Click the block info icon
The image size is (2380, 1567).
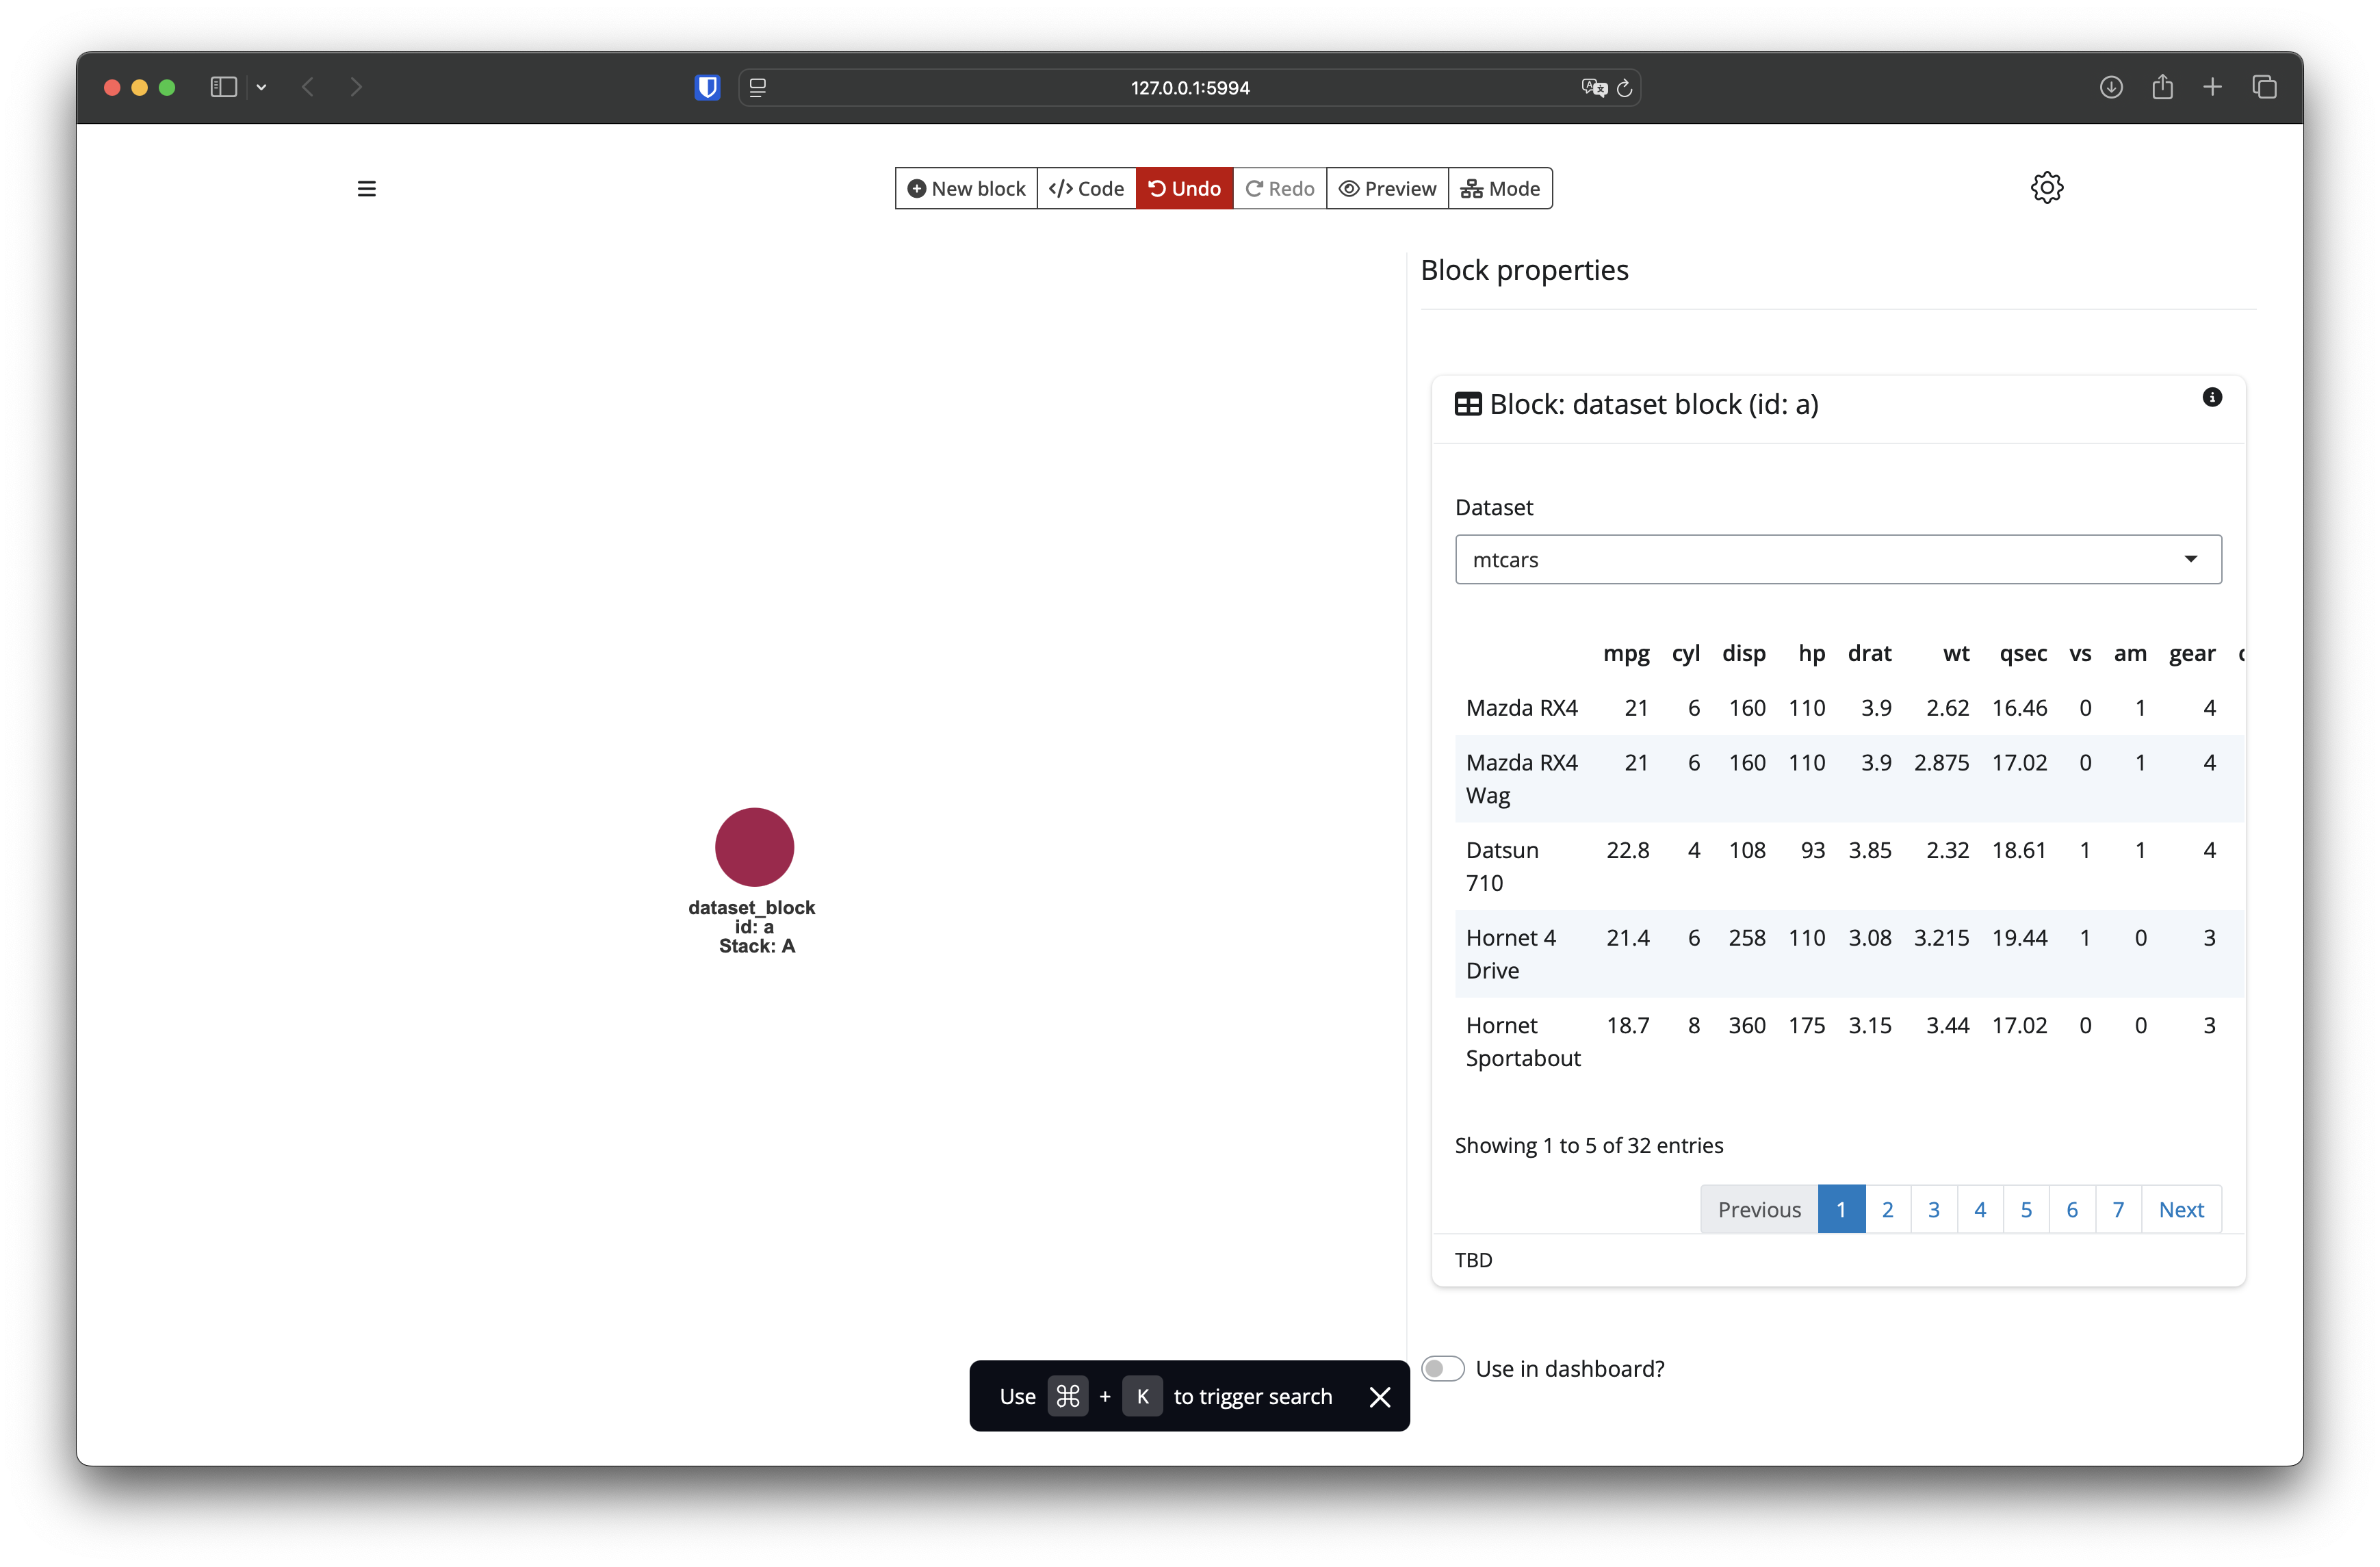pyautogui.click(x=2212, y=397)
